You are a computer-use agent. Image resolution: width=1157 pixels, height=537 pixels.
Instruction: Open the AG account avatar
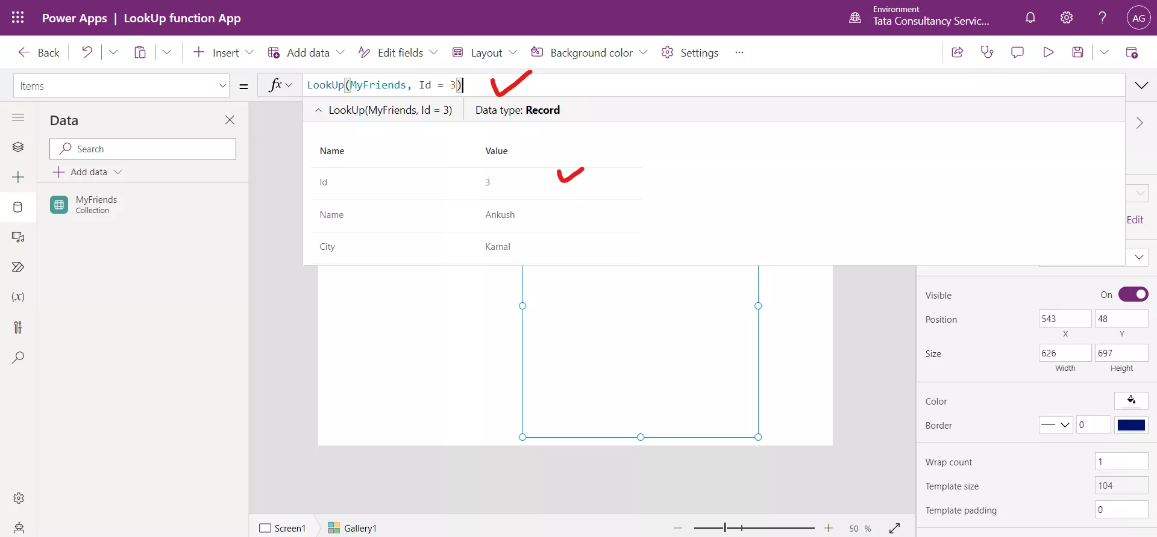(x=1138, y=18)
